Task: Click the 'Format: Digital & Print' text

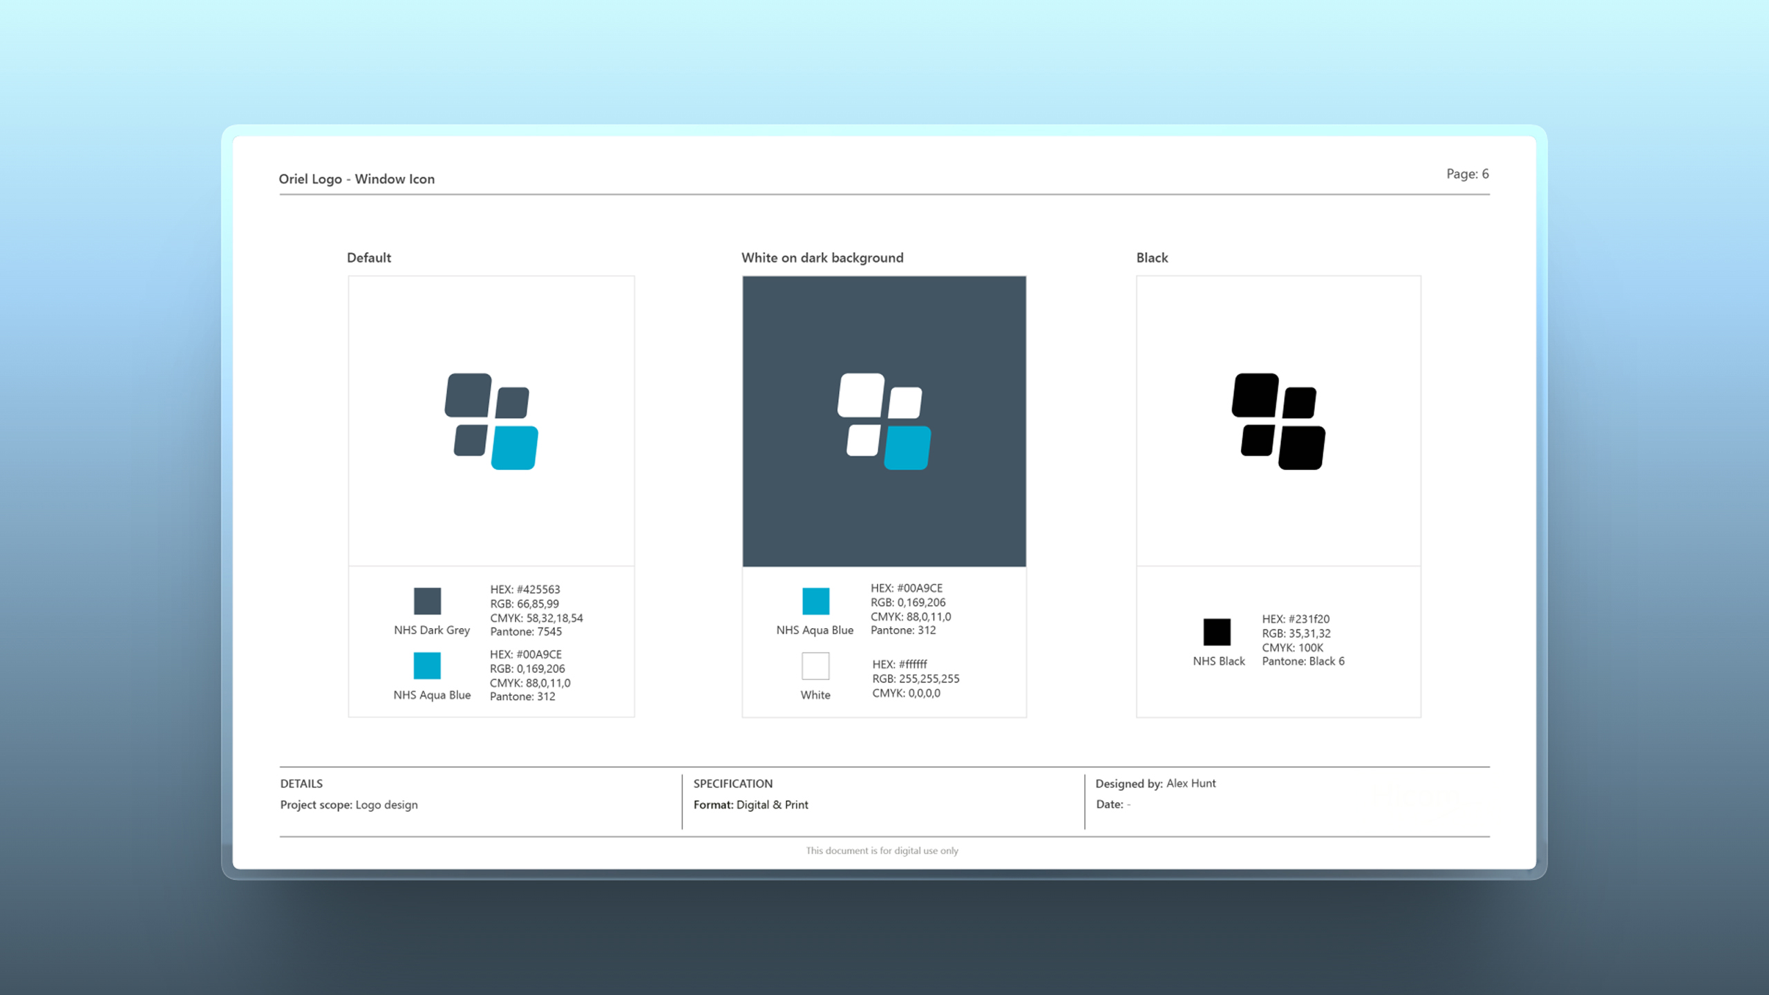Action: pos(751,805)
